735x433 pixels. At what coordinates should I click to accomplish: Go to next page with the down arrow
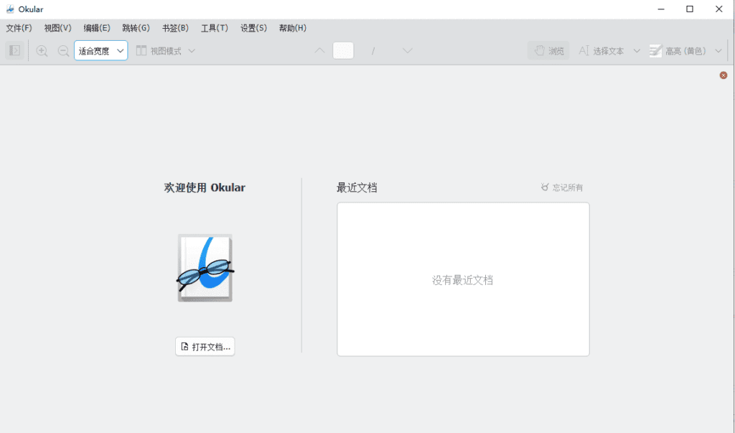click(408, 51)
